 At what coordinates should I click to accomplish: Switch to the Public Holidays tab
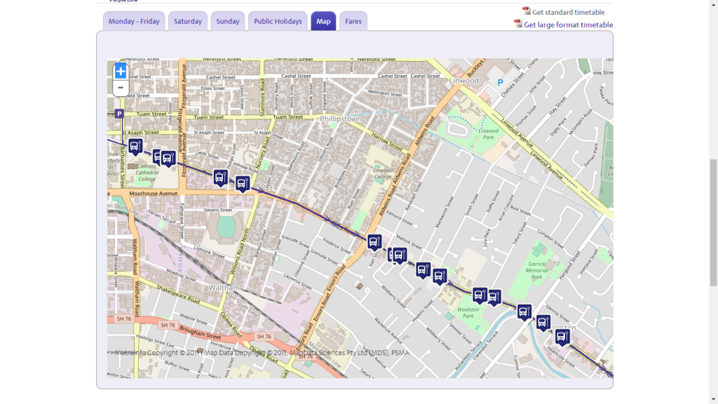point(278,21)
